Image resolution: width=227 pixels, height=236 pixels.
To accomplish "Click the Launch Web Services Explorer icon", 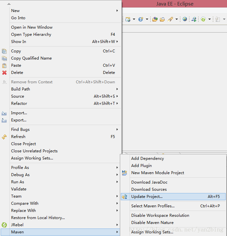I will (x=194, y=19).
